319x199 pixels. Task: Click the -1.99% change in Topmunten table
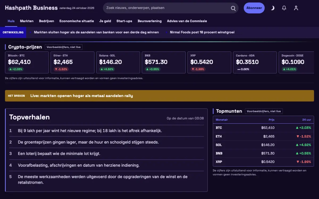click(303, 162)
